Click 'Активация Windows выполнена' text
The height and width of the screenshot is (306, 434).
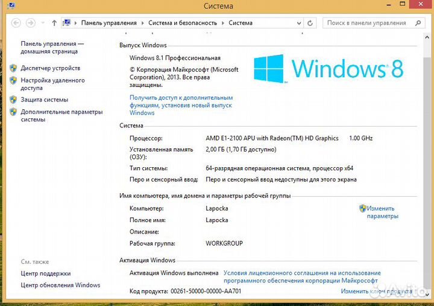click(174, 273)
